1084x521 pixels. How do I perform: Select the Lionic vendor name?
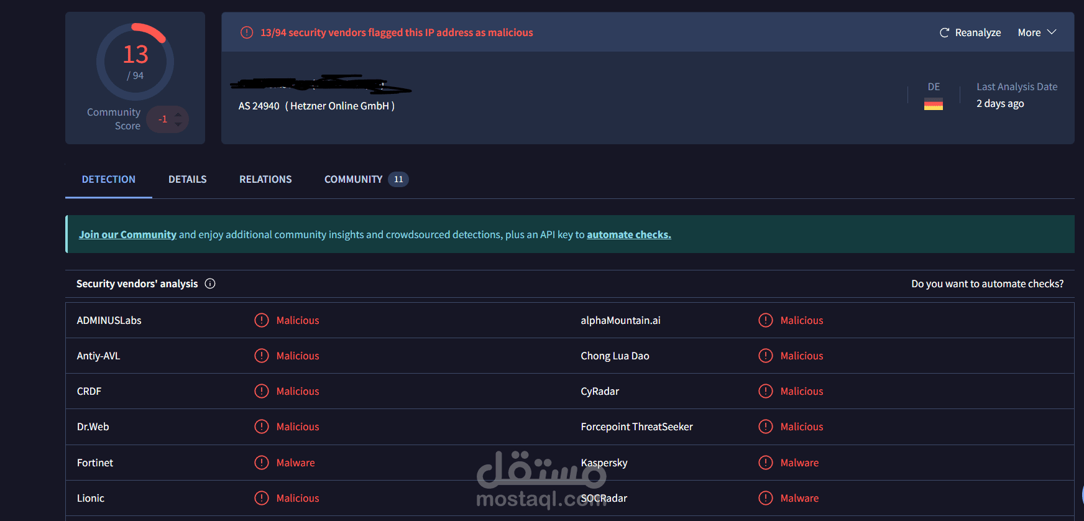91,498
